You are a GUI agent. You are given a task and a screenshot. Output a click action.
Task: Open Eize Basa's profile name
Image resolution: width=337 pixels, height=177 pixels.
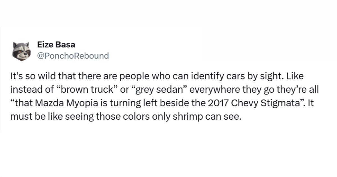(56, 44)
